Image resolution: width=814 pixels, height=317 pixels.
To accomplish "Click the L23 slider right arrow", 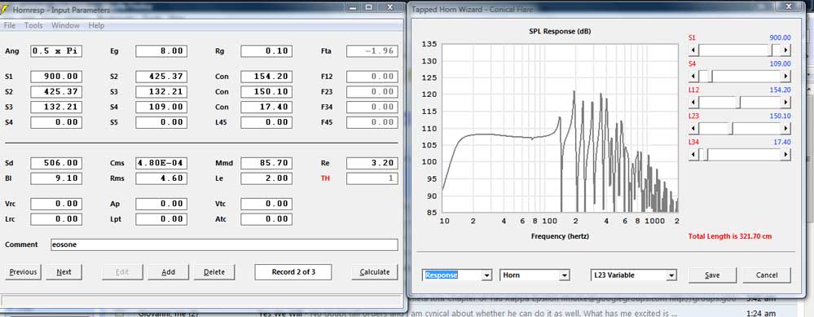I will click(x=785, y=128).
